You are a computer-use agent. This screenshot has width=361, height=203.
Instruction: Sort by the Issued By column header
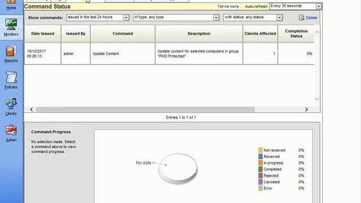click(76, 34)
